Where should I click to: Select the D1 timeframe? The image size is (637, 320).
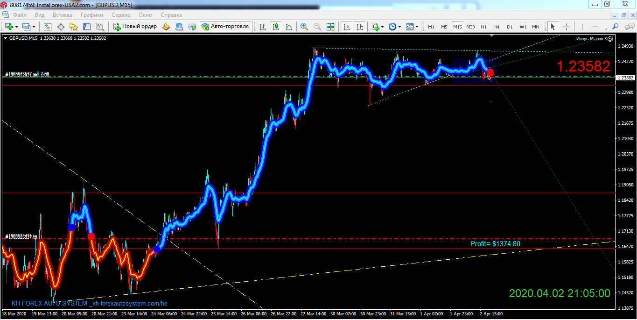[x=510, y=27]
